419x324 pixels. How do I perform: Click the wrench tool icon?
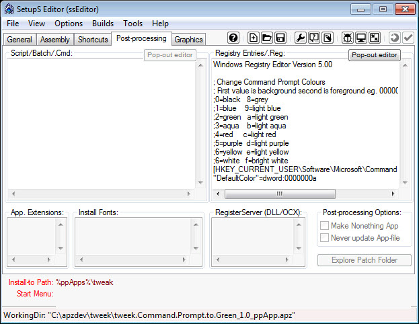click(x=301, y=38)
